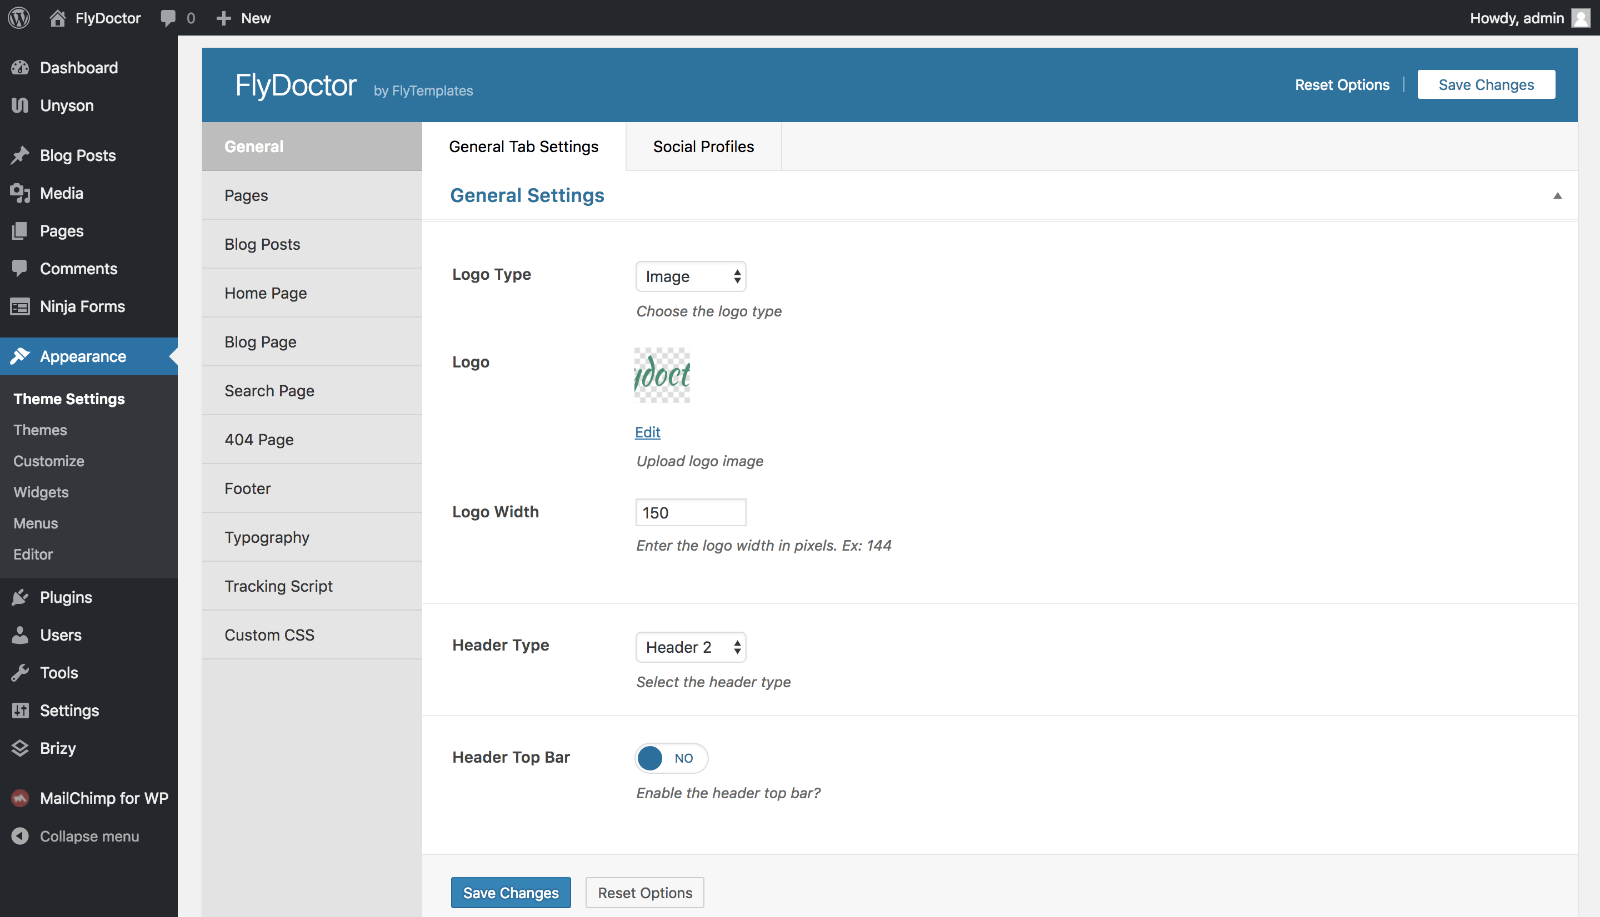This screenshot has height=917, width=1600.
Task: Click the plus icon next to New
Action: [224, 18]
